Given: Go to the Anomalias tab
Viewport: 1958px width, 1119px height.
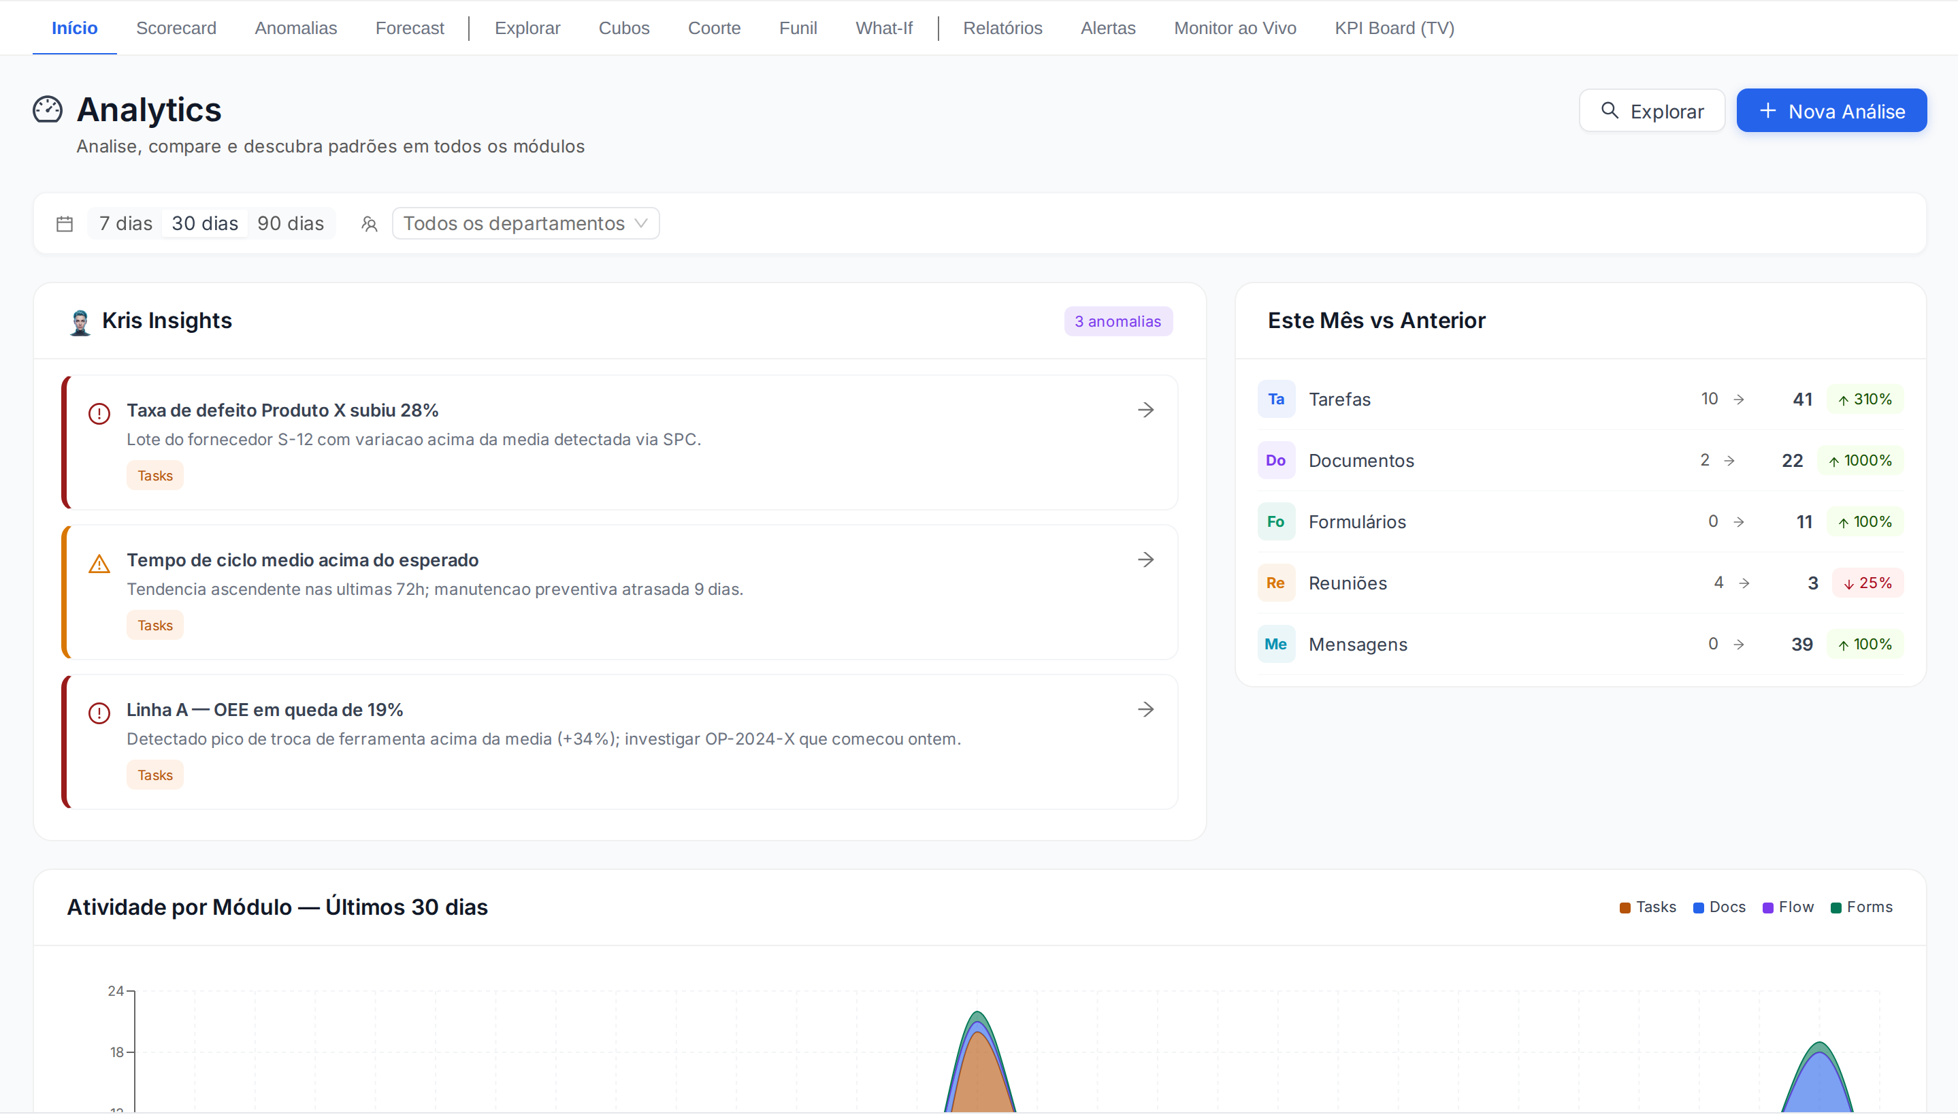Looking at the screenshot, I should coord(296,28).
